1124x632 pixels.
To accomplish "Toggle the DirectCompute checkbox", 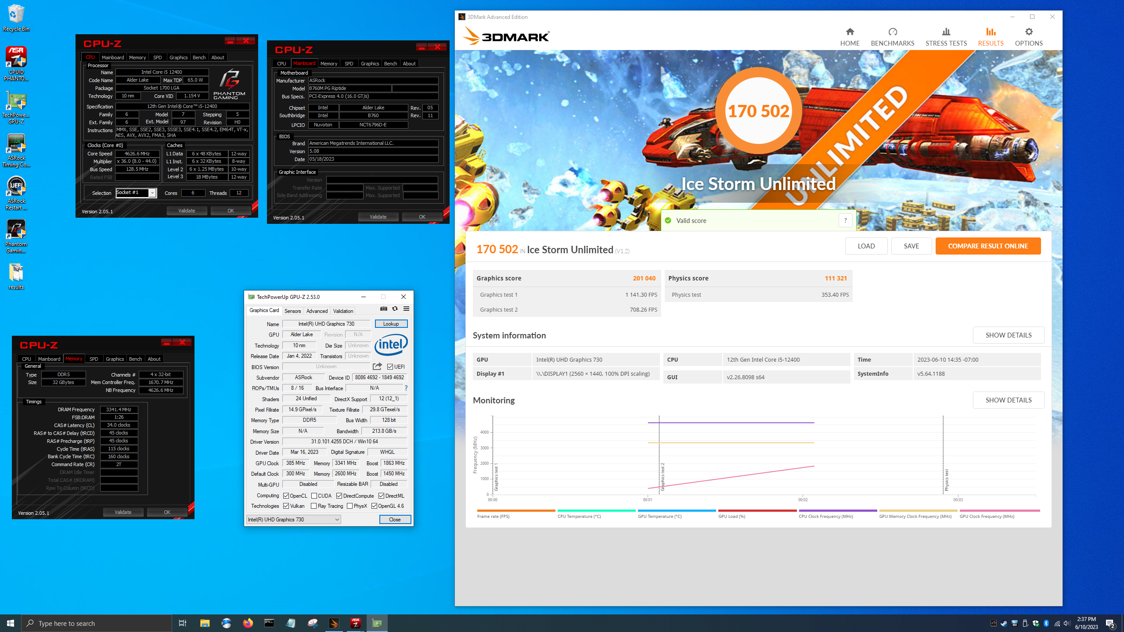I will 339,496.
